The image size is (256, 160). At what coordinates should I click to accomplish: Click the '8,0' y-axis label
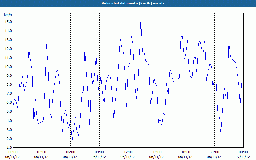pos(9,84)
